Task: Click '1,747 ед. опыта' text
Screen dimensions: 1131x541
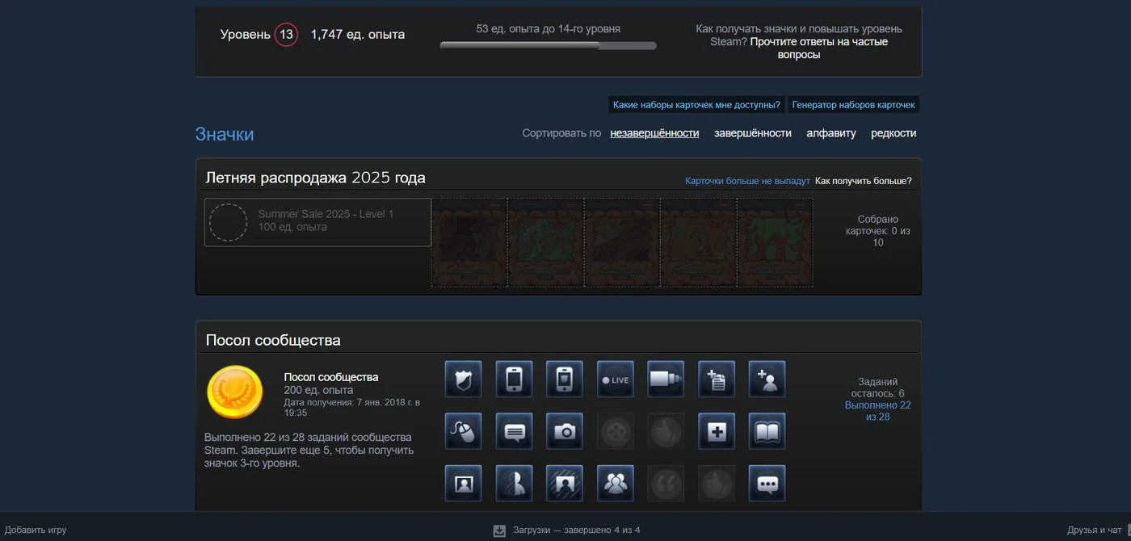Action: [358, 35]
